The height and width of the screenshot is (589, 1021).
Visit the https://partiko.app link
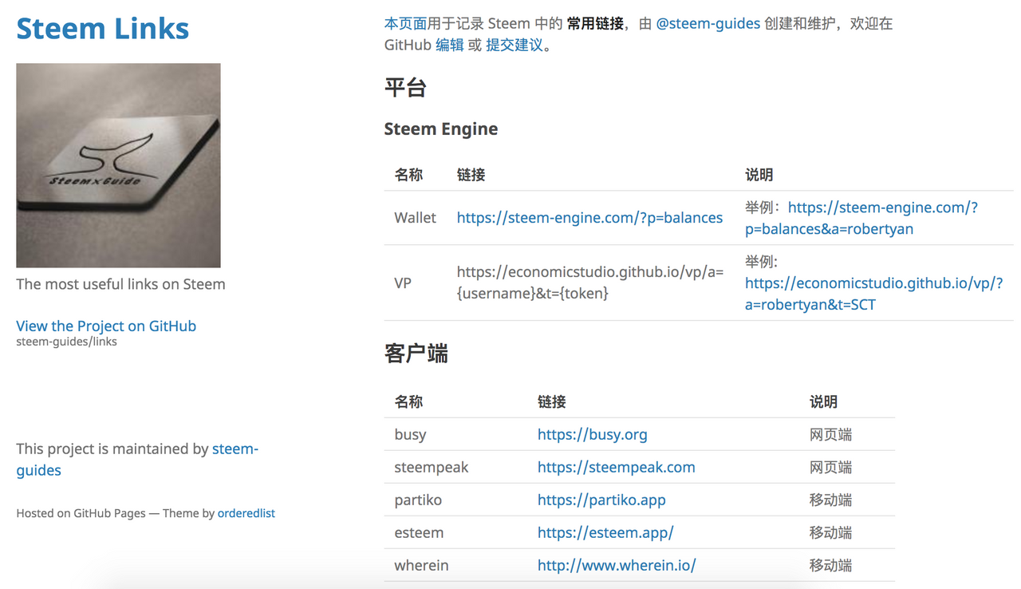click(601, 500)
